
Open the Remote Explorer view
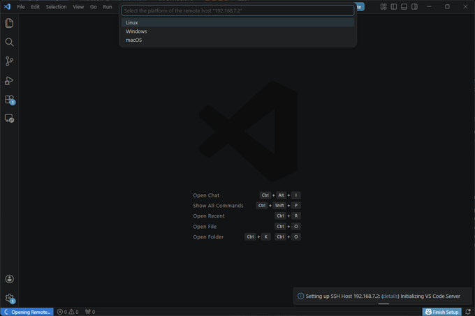pos(9,118)
